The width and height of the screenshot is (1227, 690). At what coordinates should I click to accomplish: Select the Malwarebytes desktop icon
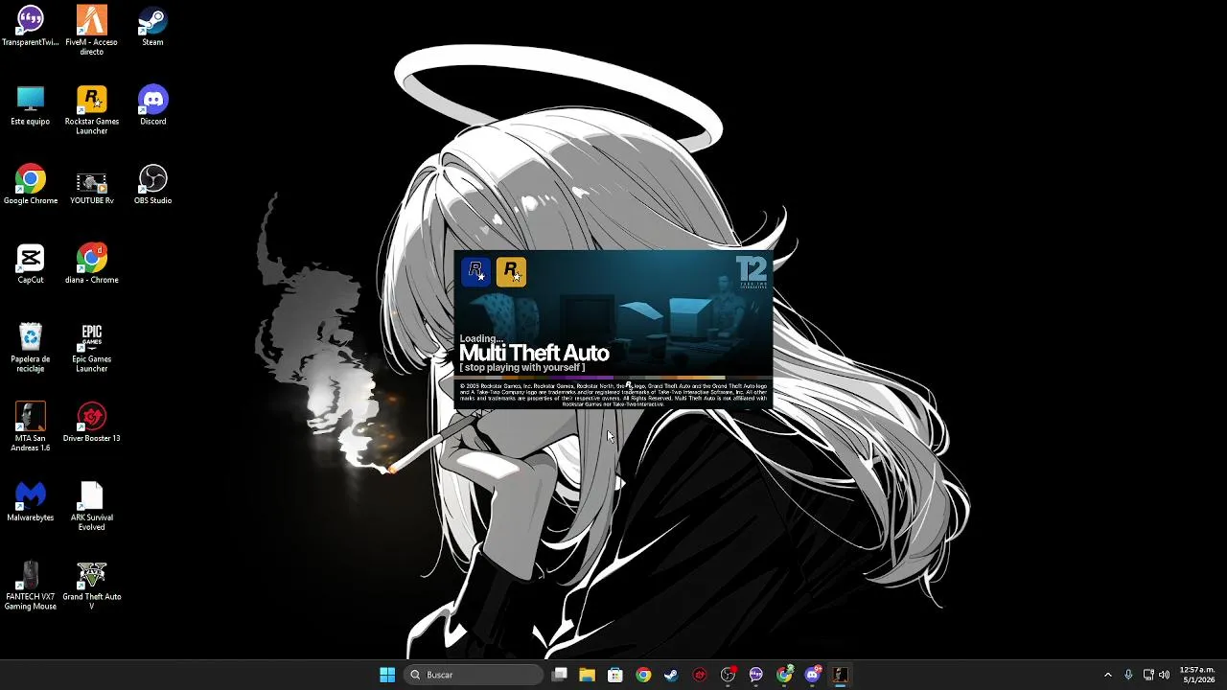click(x=31, y=502)
